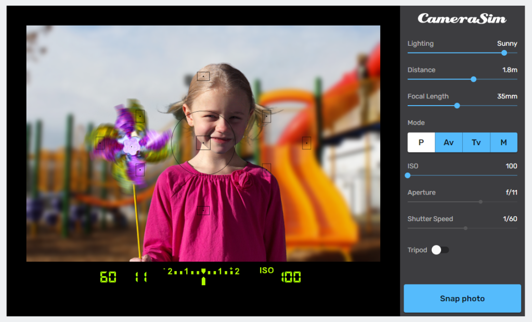Click the center autofocus point on face

(x=203, y=143)
